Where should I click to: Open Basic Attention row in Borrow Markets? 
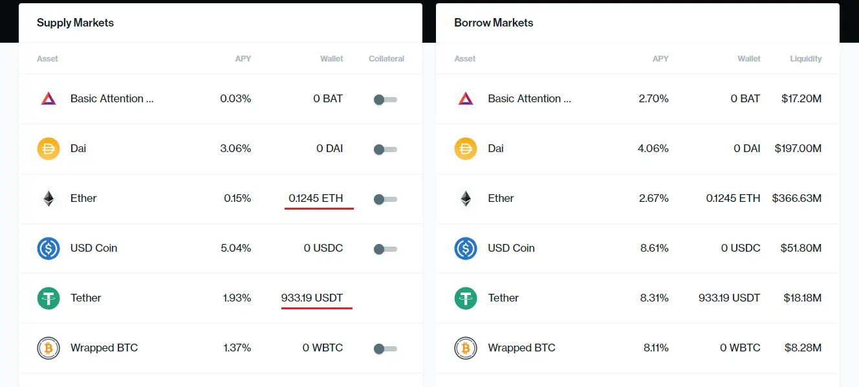point(638,99)
